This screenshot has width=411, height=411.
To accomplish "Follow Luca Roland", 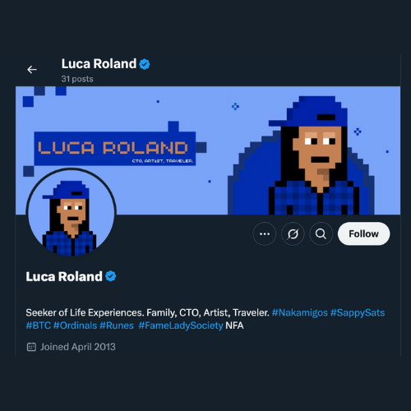I will 363,233.
